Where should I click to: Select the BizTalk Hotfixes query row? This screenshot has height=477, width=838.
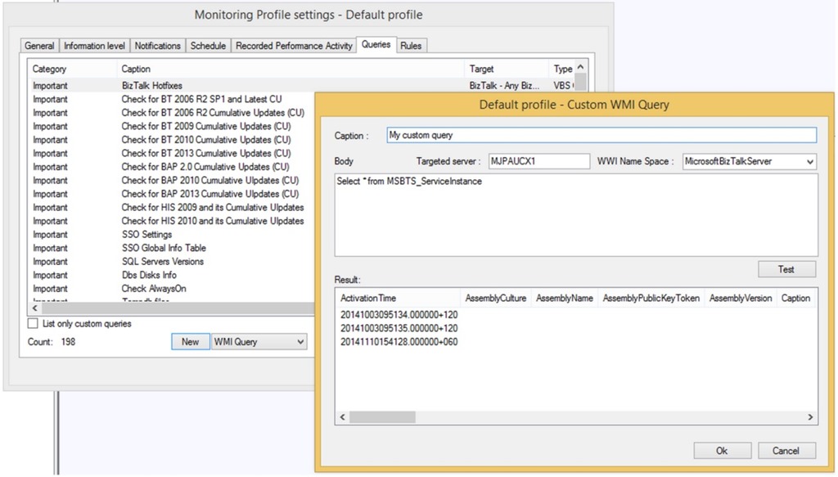(x=302, y=85)
